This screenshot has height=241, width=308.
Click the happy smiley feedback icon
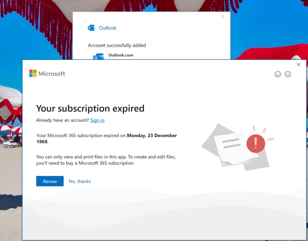coord(278,74)
